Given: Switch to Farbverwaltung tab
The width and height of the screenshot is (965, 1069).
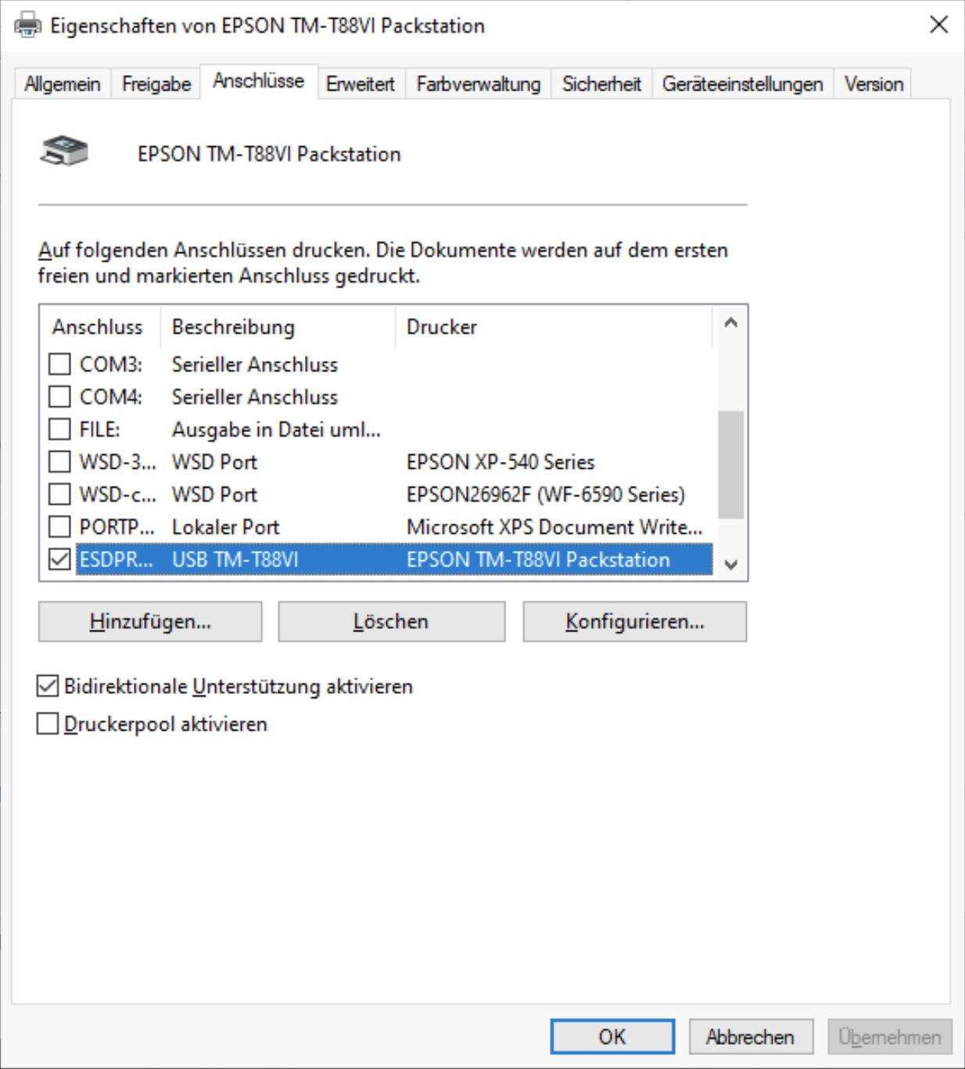Looking at the screenshot, I should pyautogui.click(x=479, y=84).
